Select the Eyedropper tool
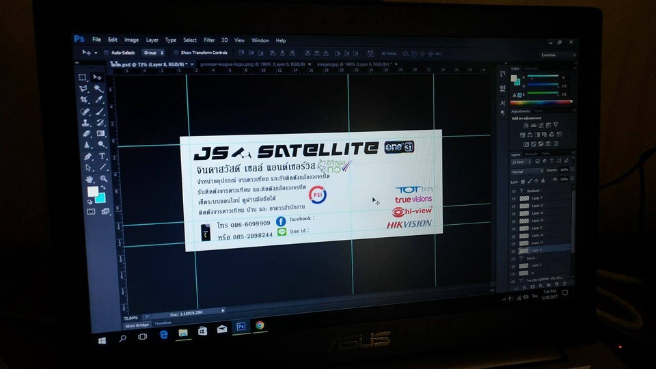 pos(99,100)
